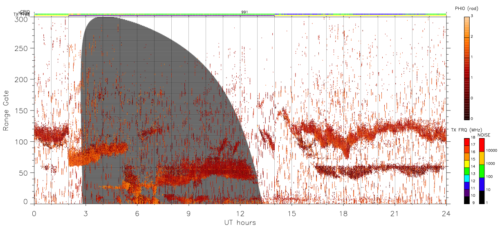502x231 pixels.
Task: Click the "991" label above the plot
Action: click(244, 12)
